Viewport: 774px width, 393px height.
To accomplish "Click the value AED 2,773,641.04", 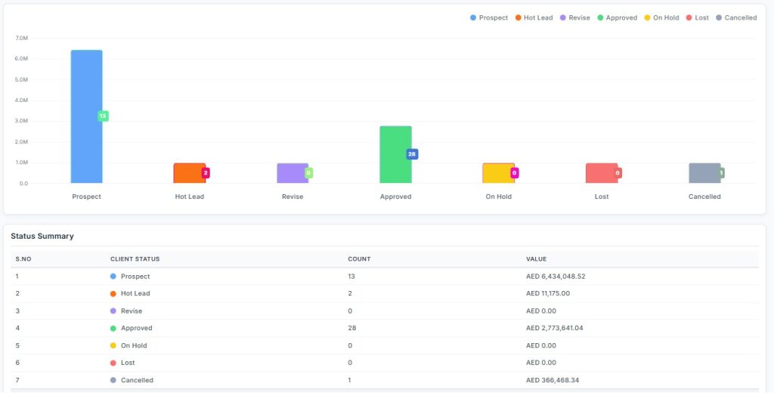I will 554,328.
